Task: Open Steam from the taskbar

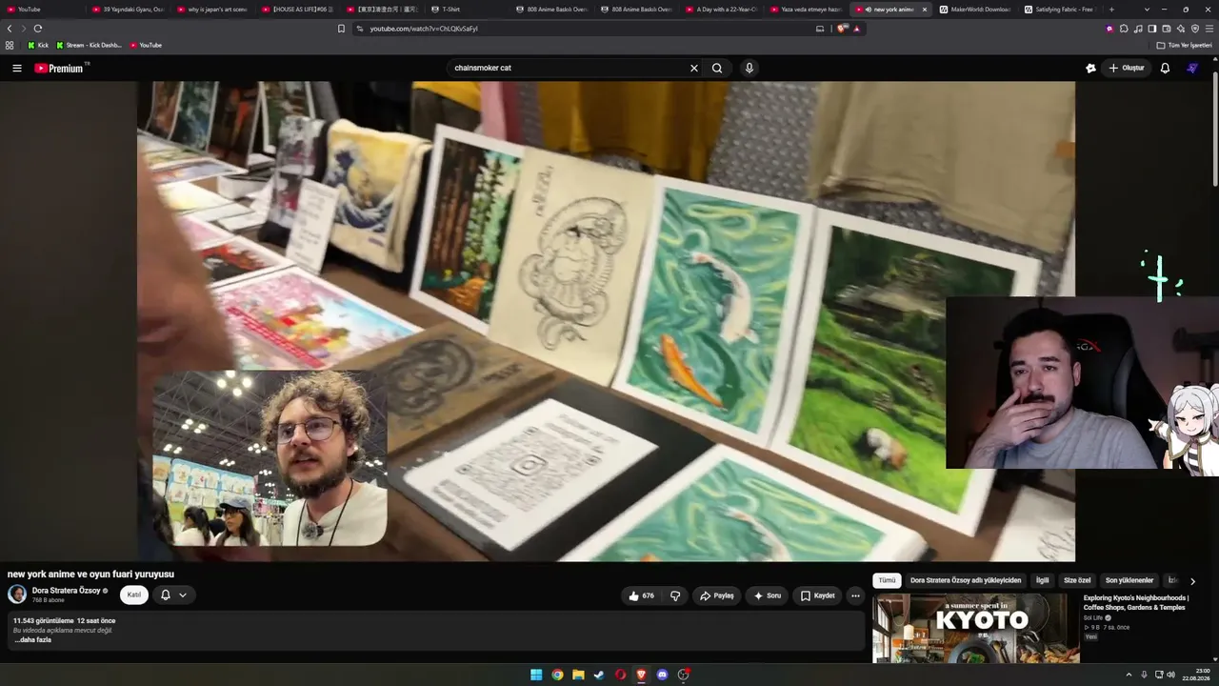Action: pyautogui.click(x=599, y=675)
